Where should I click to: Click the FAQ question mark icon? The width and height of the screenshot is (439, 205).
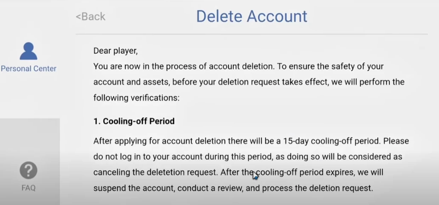click(28, 171)
